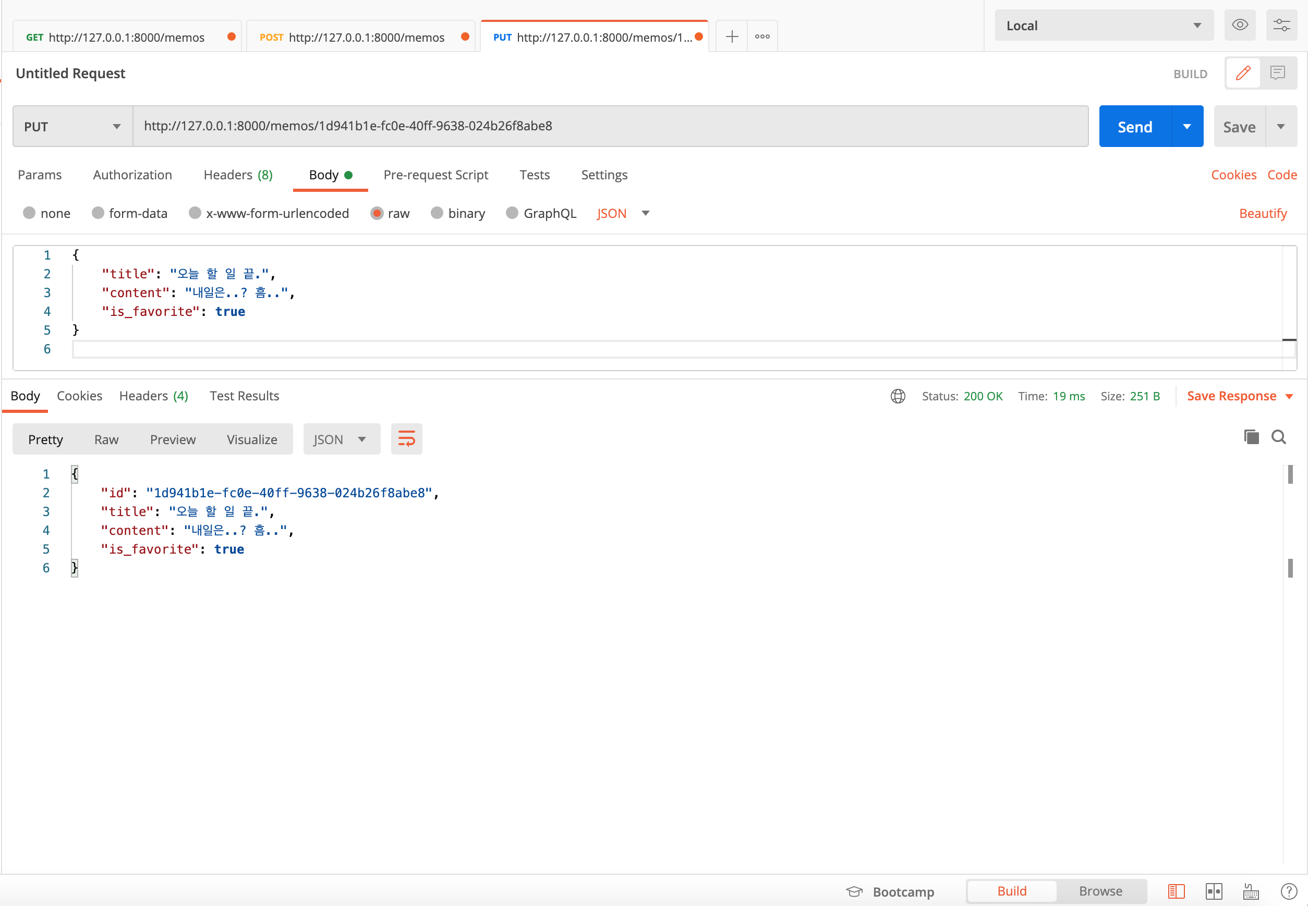Image resolution: width=1308 pixels, height=906 pixels.
Task: Switch to the Headers (8) request tab
Action: pyautogui.click(x=238, y=175)
